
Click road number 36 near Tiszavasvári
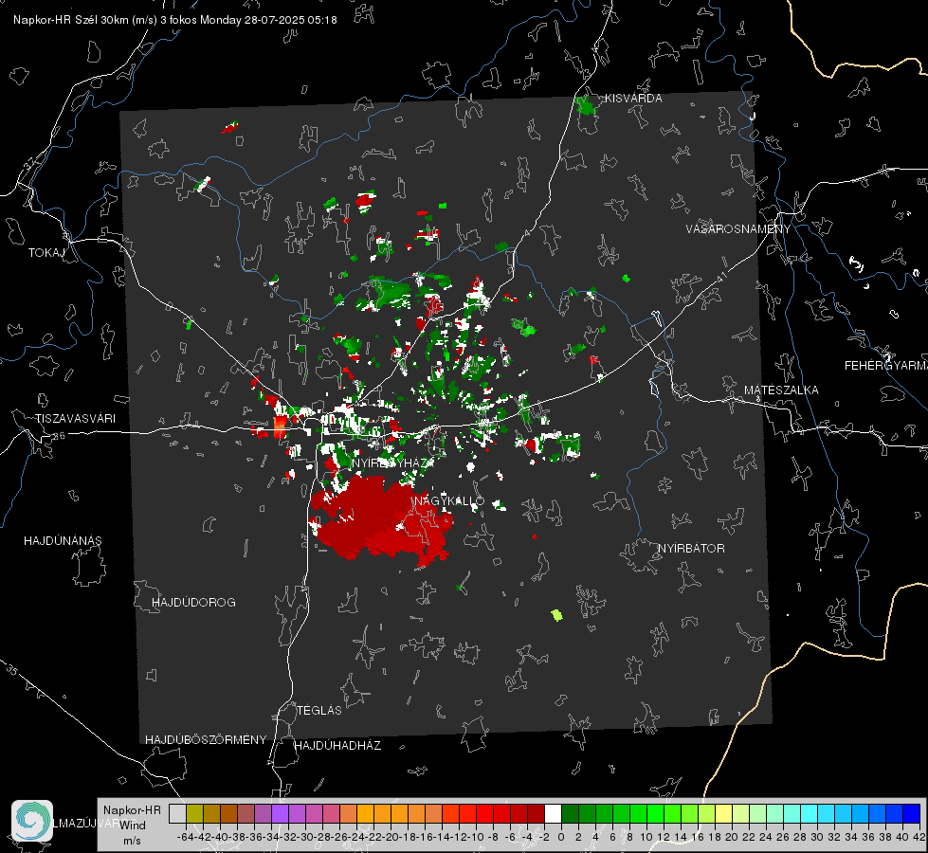(59, 436)
